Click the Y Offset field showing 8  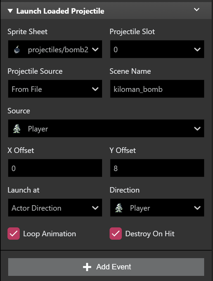(x=157, y=168)
